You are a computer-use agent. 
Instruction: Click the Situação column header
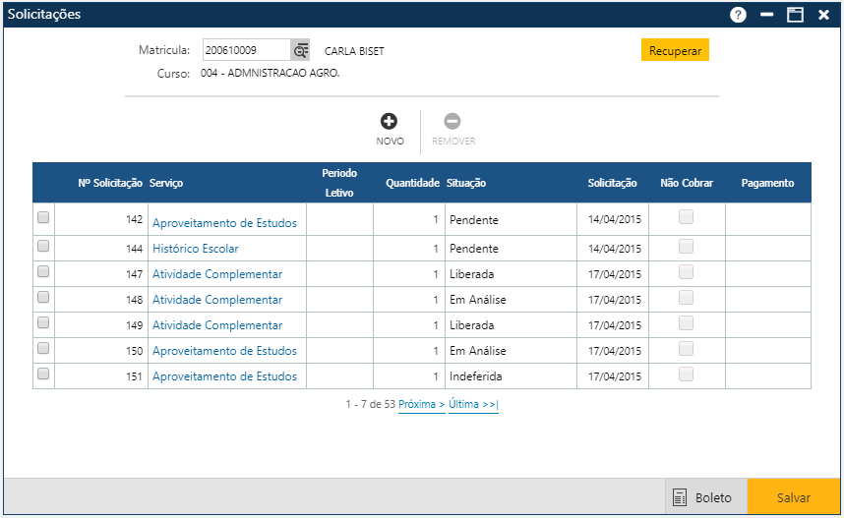tap(465, 183)
